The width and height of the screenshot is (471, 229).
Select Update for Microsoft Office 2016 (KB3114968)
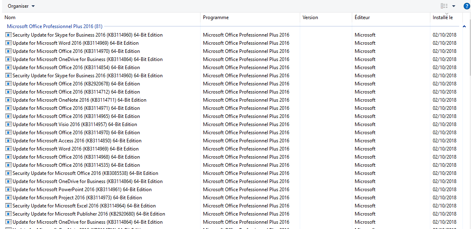[x=76, y=157]
